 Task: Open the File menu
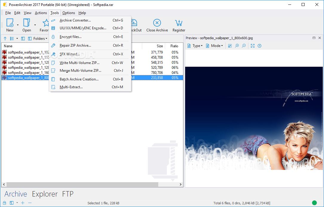pyautogui.click(x=8, y=13)
